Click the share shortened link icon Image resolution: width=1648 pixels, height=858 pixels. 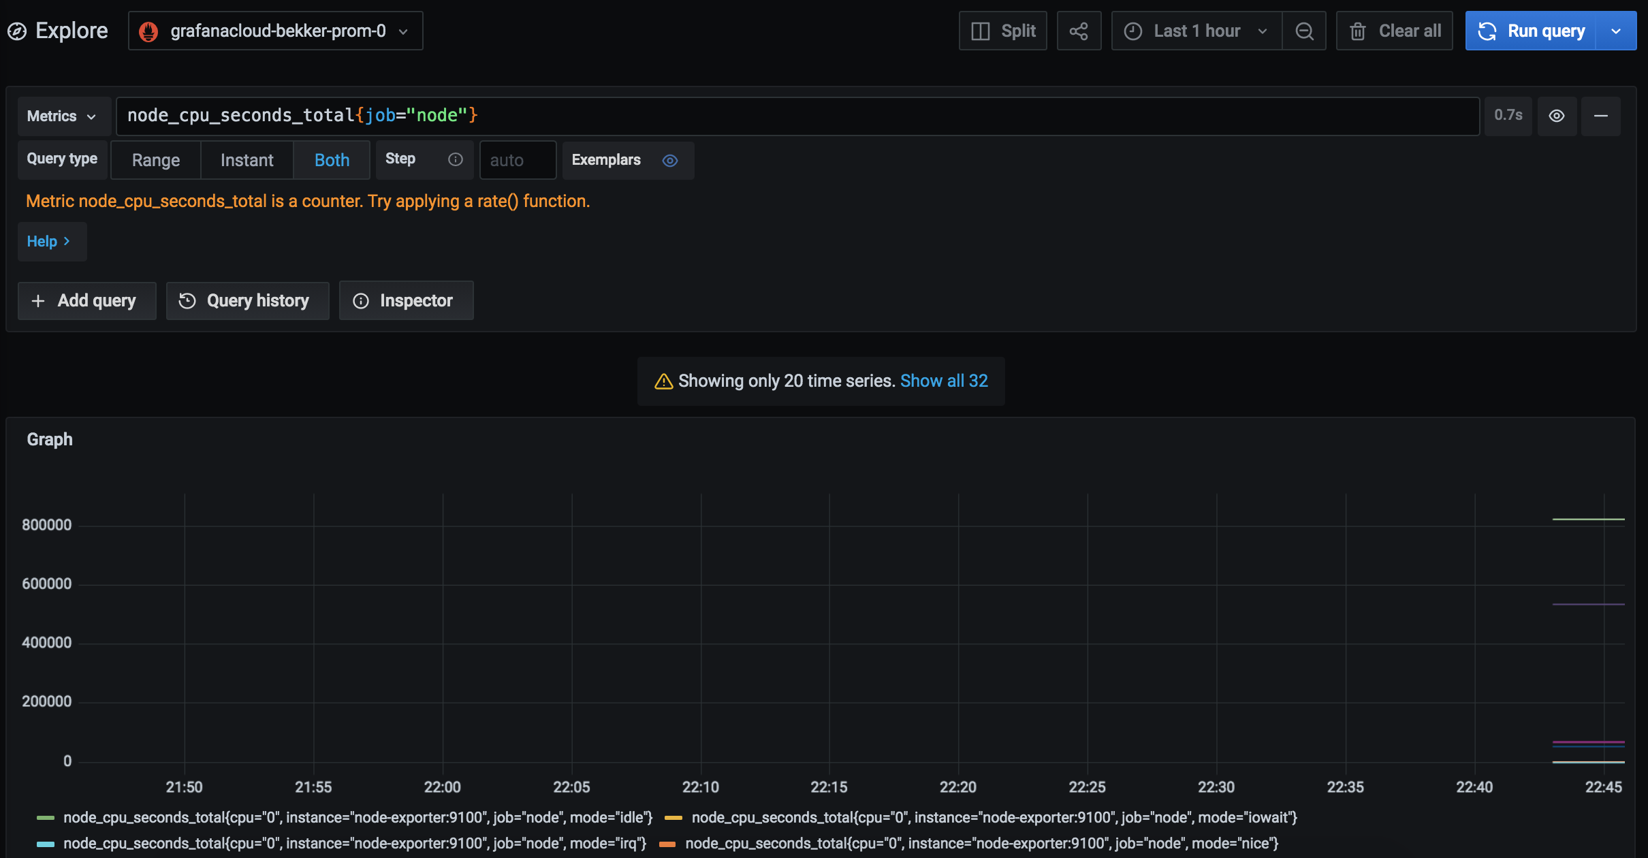pos(1079,31)
